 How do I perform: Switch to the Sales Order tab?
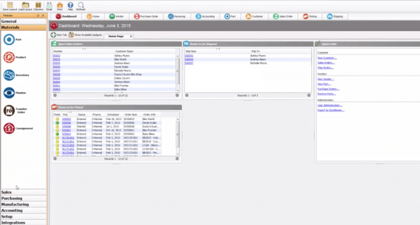pyautogui.click(x=283, y=16)
